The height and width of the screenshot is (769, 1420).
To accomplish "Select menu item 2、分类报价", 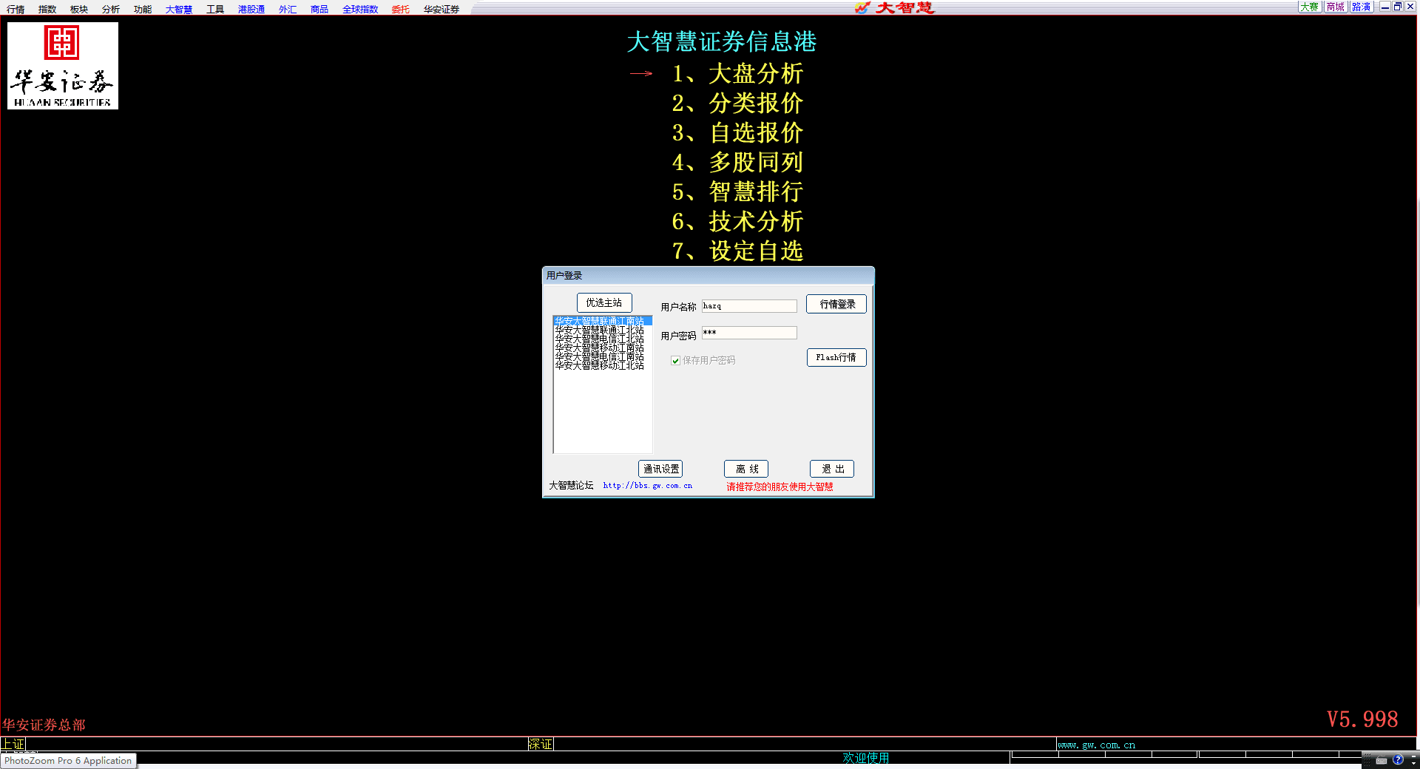I will click(737, 104).
